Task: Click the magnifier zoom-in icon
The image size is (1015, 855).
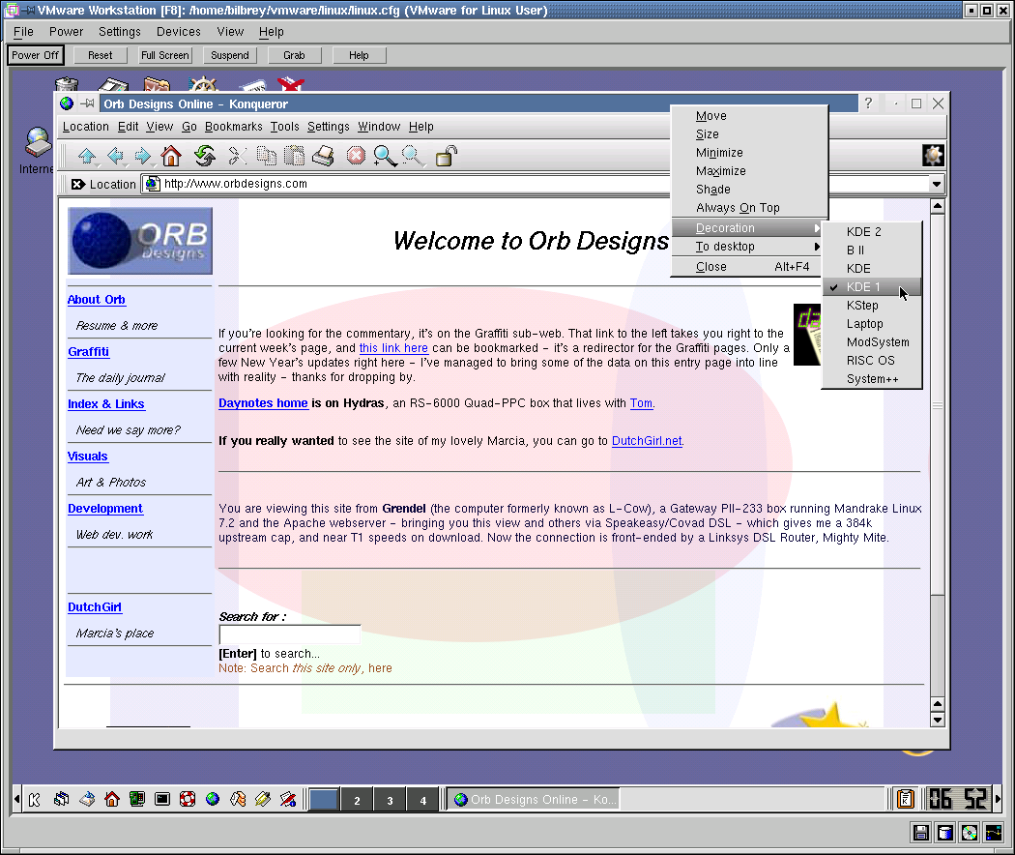Action: (385, 156)
